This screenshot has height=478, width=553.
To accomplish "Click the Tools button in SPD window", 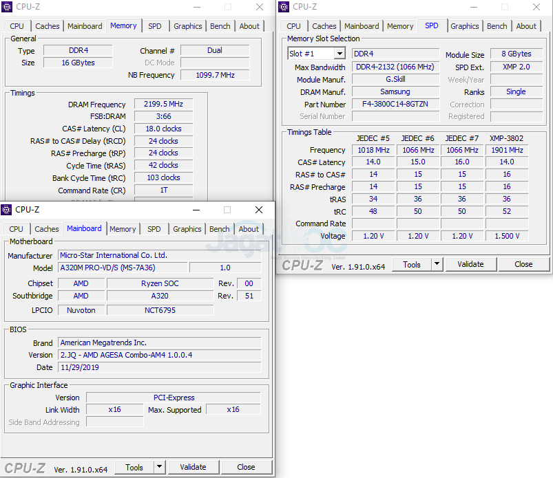I will (412, 264).
